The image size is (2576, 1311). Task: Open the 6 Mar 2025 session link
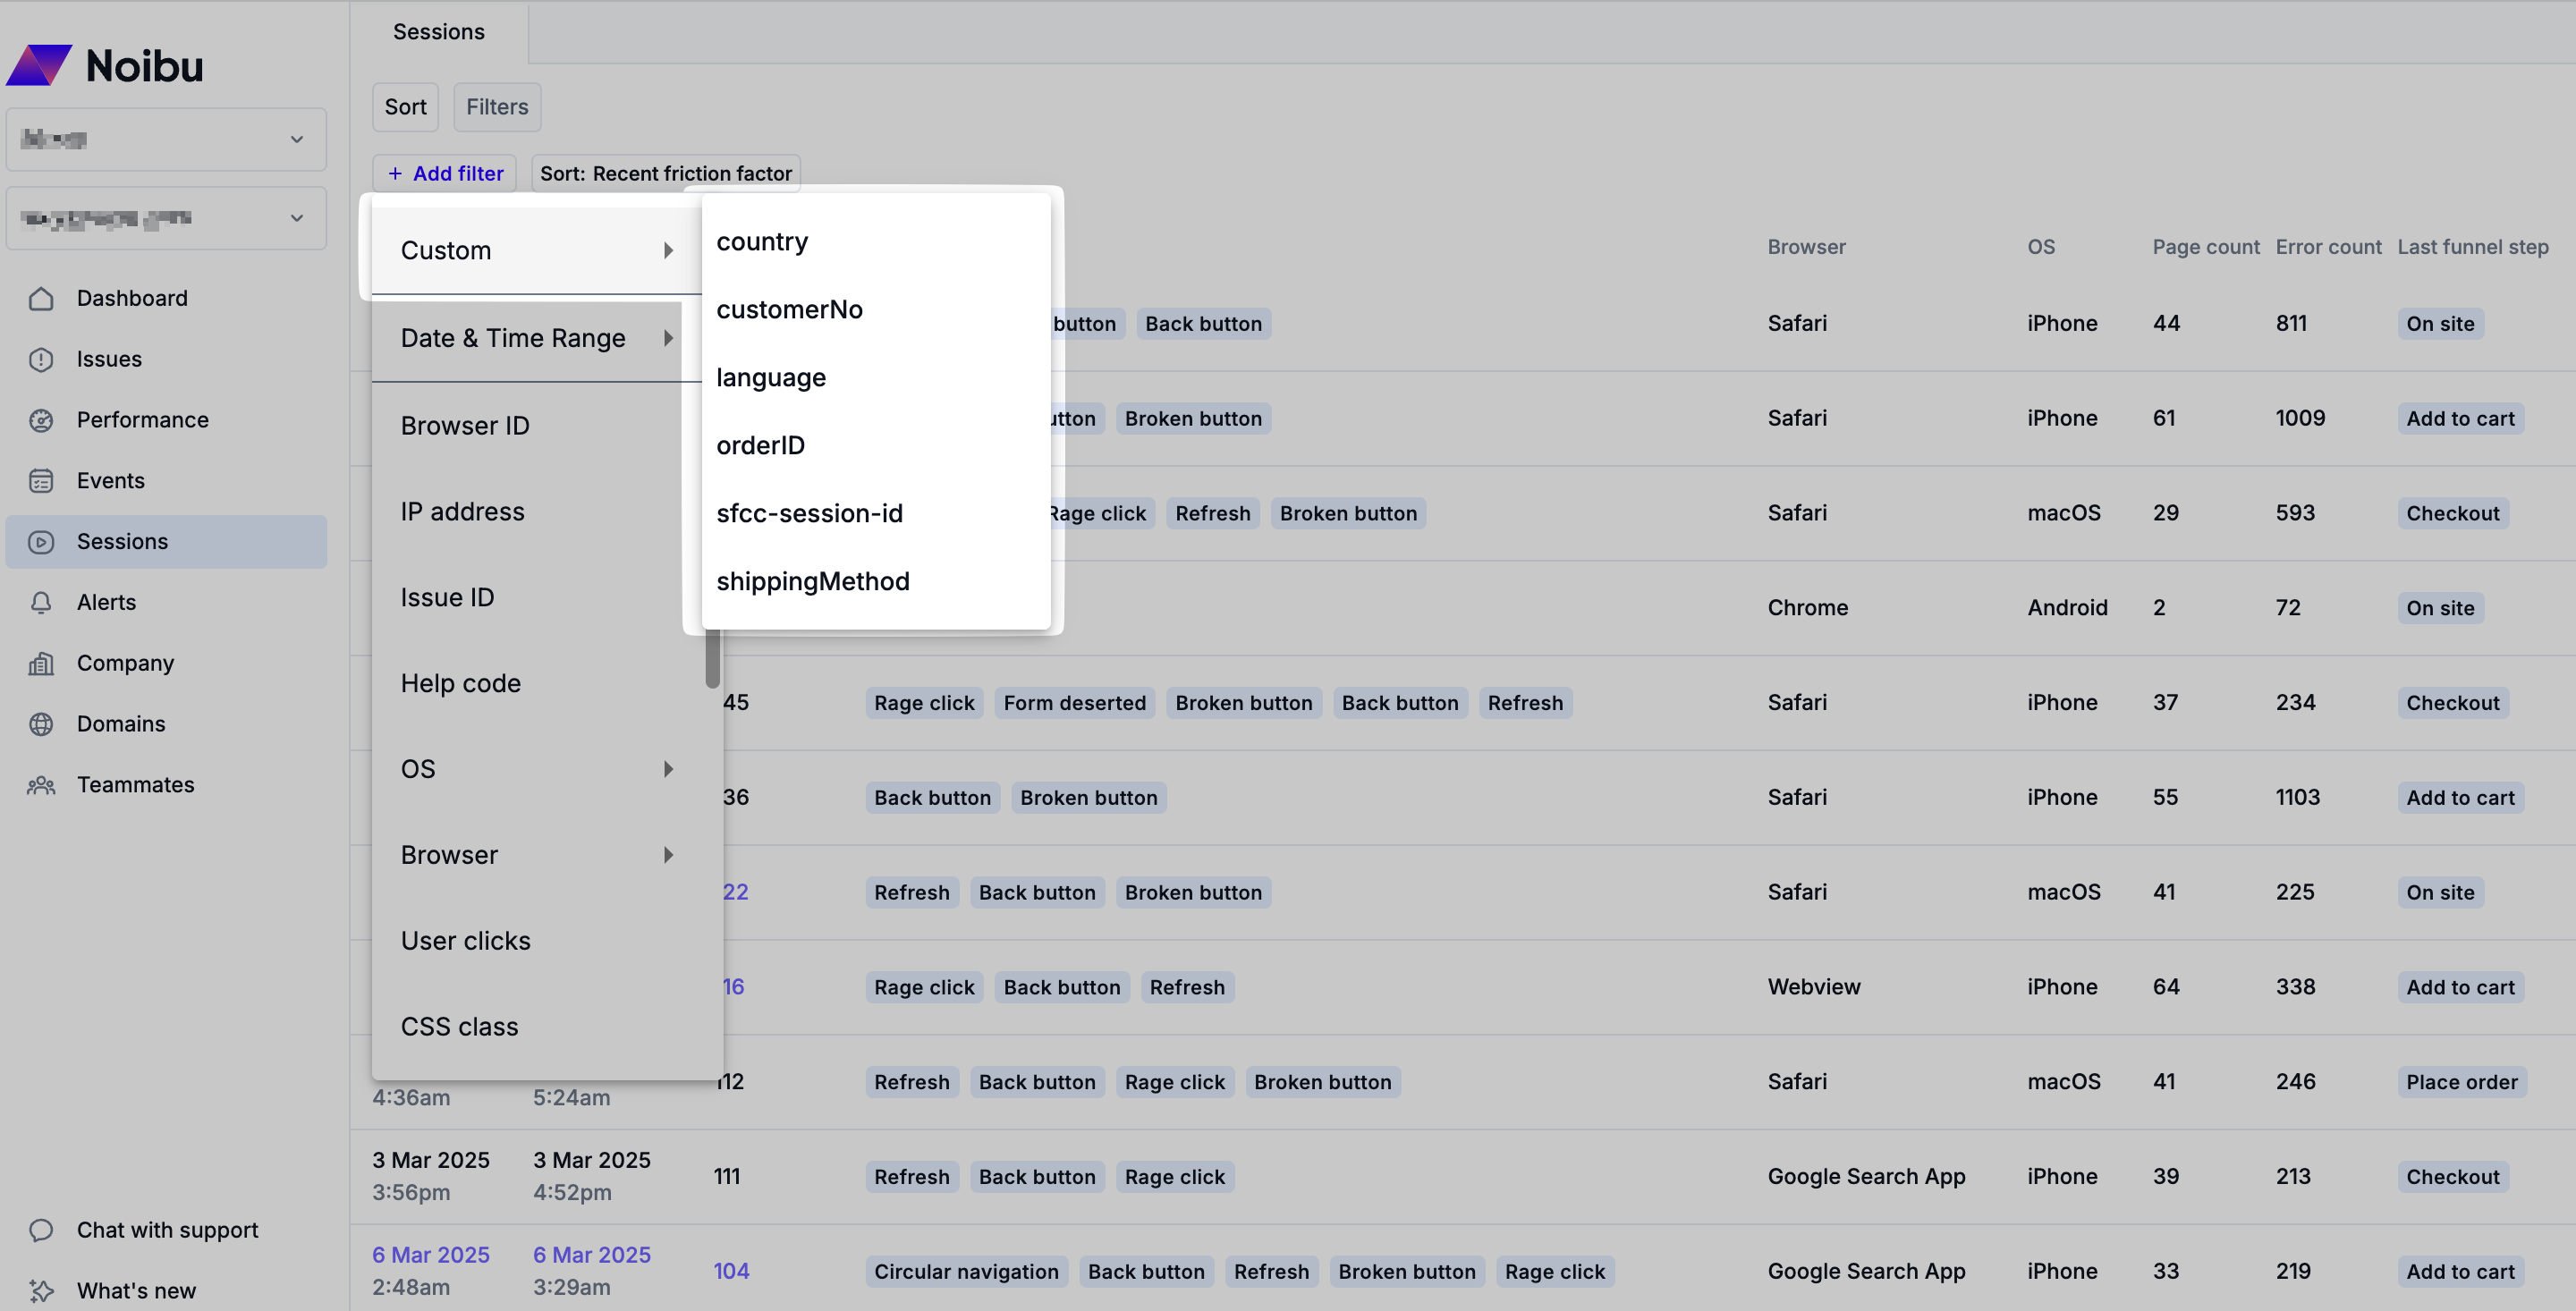[x=431, y=1254]
